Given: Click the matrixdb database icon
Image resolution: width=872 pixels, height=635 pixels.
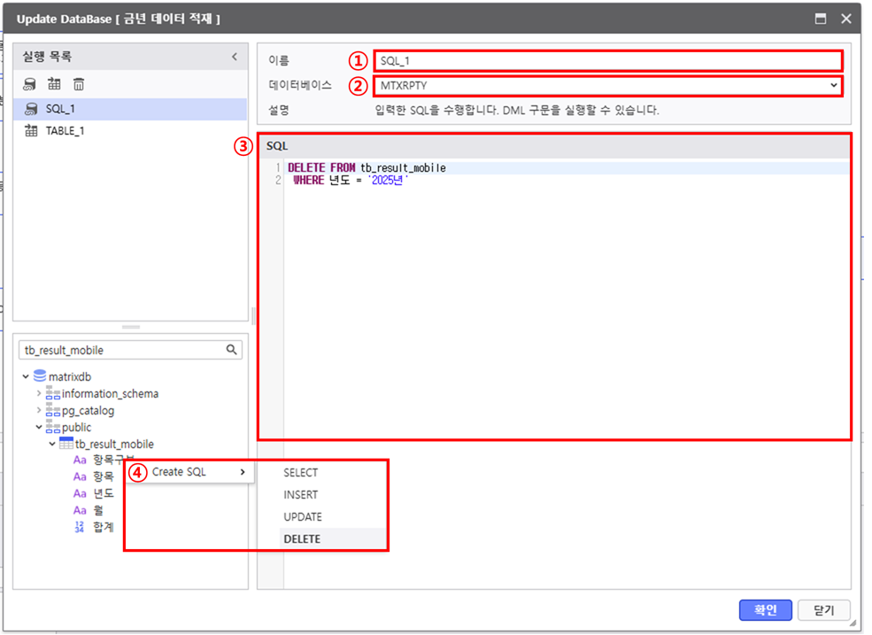Looking at the screenshot, I should point(40,376).
